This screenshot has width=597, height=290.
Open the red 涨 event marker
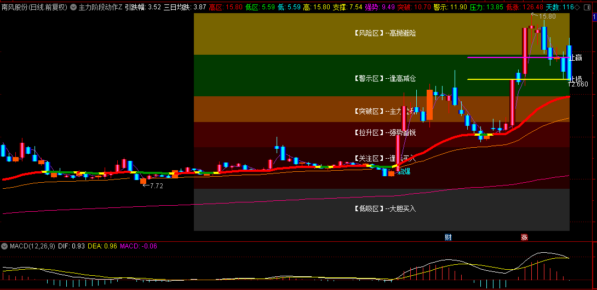[524, 237]
